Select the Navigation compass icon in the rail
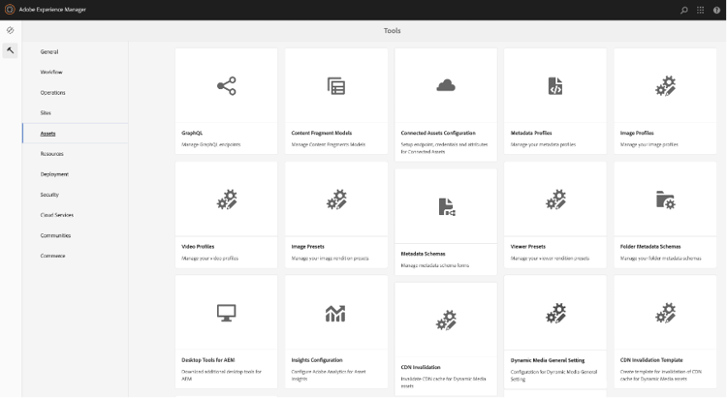 click(11, 30)
